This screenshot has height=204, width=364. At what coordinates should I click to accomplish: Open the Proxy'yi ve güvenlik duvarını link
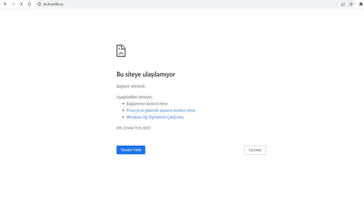pos(161,110)
